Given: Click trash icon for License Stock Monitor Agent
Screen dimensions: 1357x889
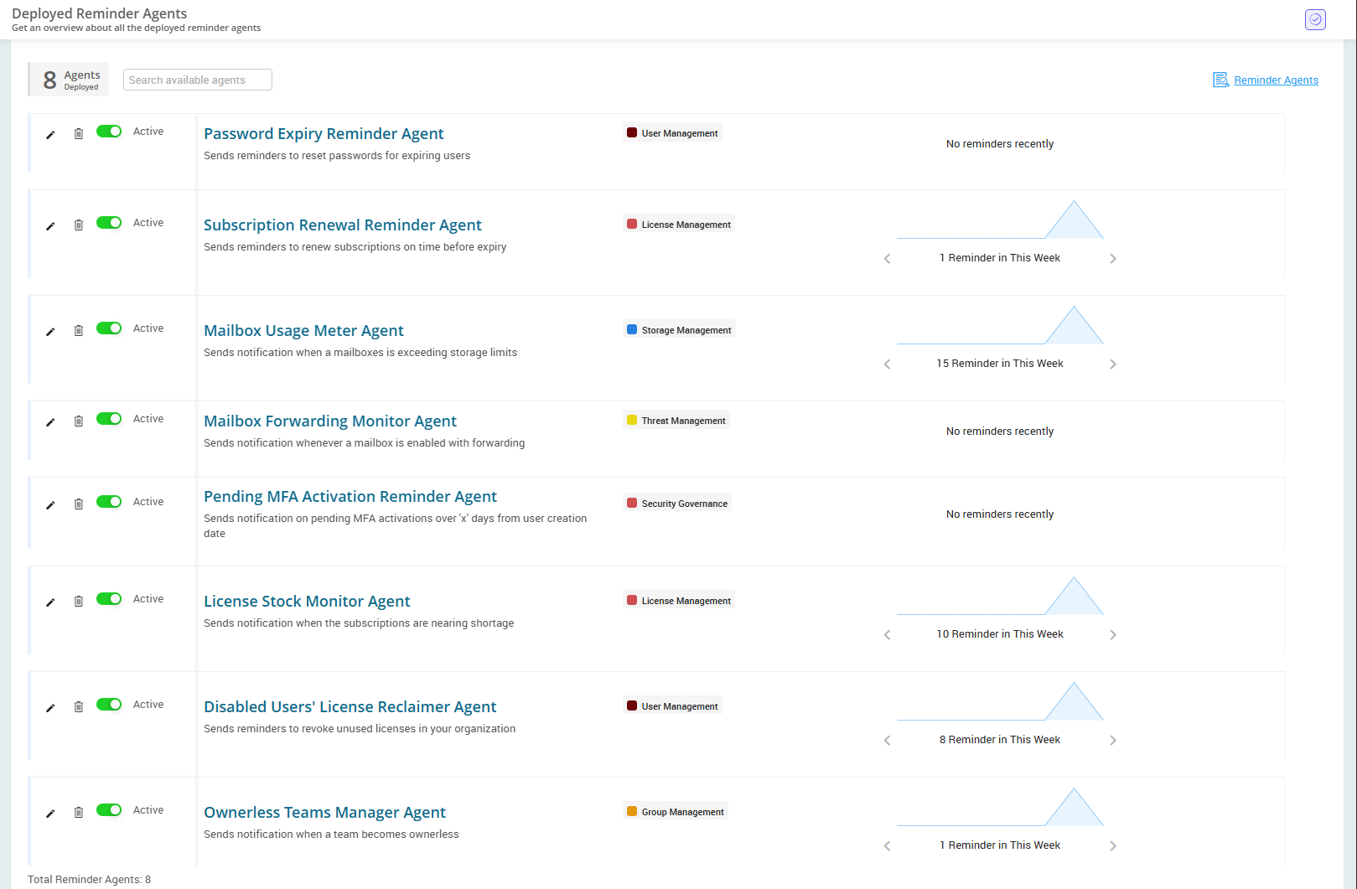Looking at the screenshot, I should click(79, 602).
